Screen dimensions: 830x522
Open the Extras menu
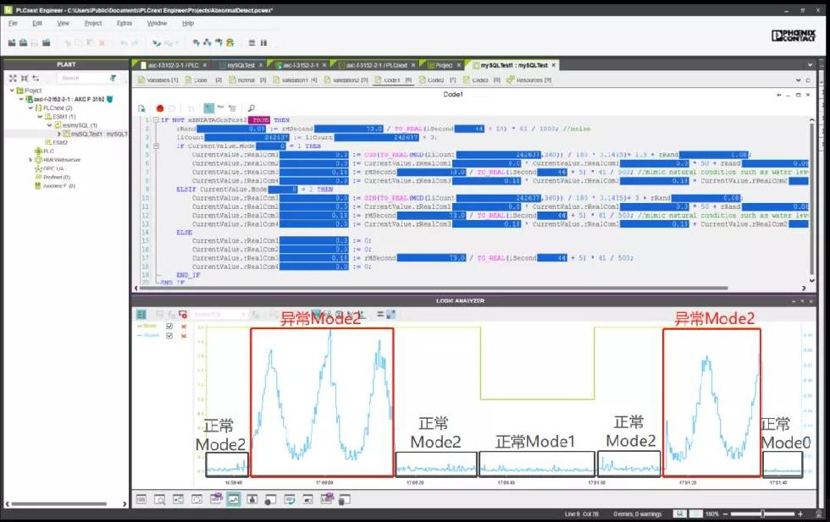point(125,24)
